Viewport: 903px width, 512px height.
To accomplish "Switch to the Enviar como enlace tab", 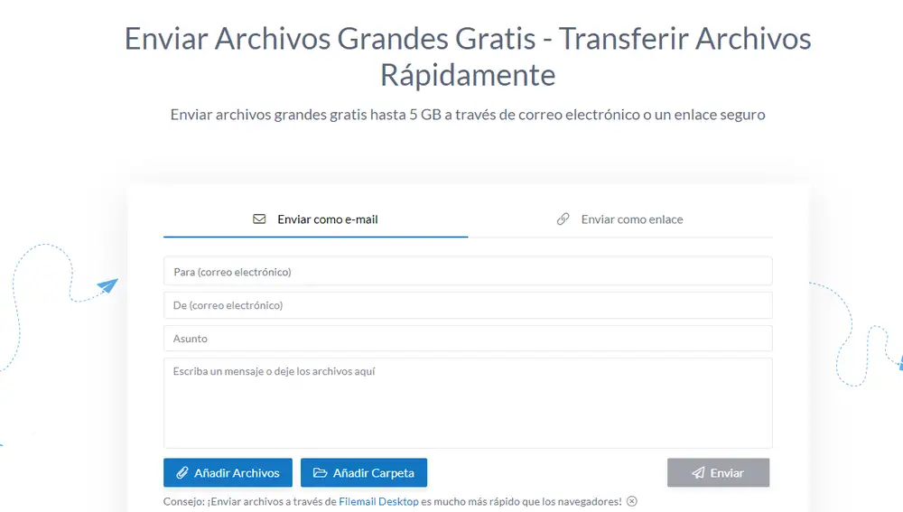I will pos(620,219).
